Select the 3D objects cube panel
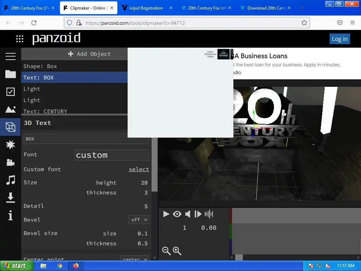This screenshot has height=271, width=361. (x=10, y=127)
